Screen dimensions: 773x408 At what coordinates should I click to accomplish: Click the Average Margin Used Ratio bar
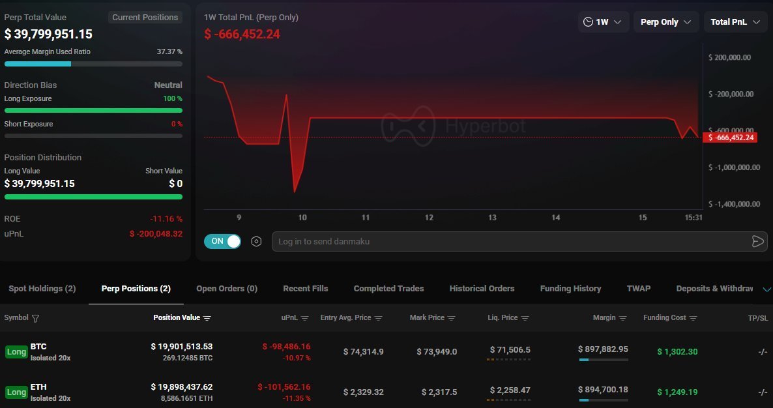93,63
